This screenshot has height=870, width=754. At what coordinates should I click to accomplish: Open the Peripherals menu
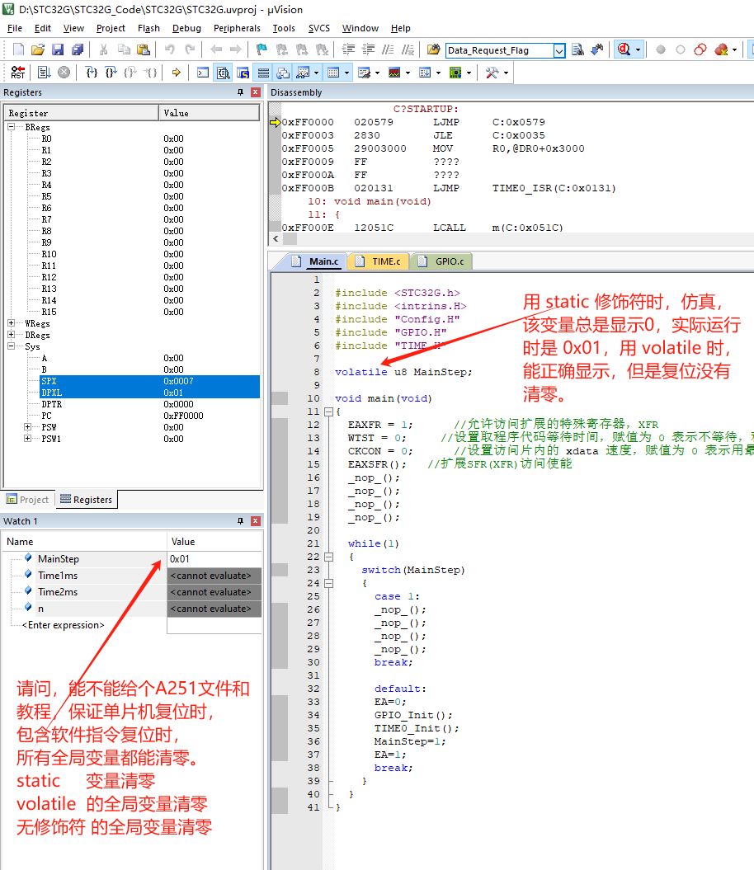tap(237, 28)
